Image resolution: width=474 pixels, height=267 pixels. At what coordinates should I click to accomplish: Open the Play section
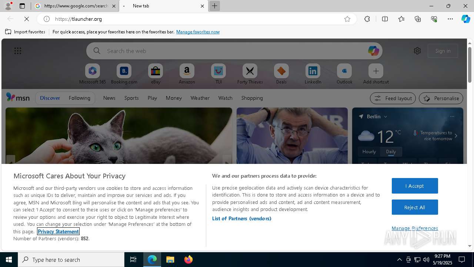(x=152, y=98)
